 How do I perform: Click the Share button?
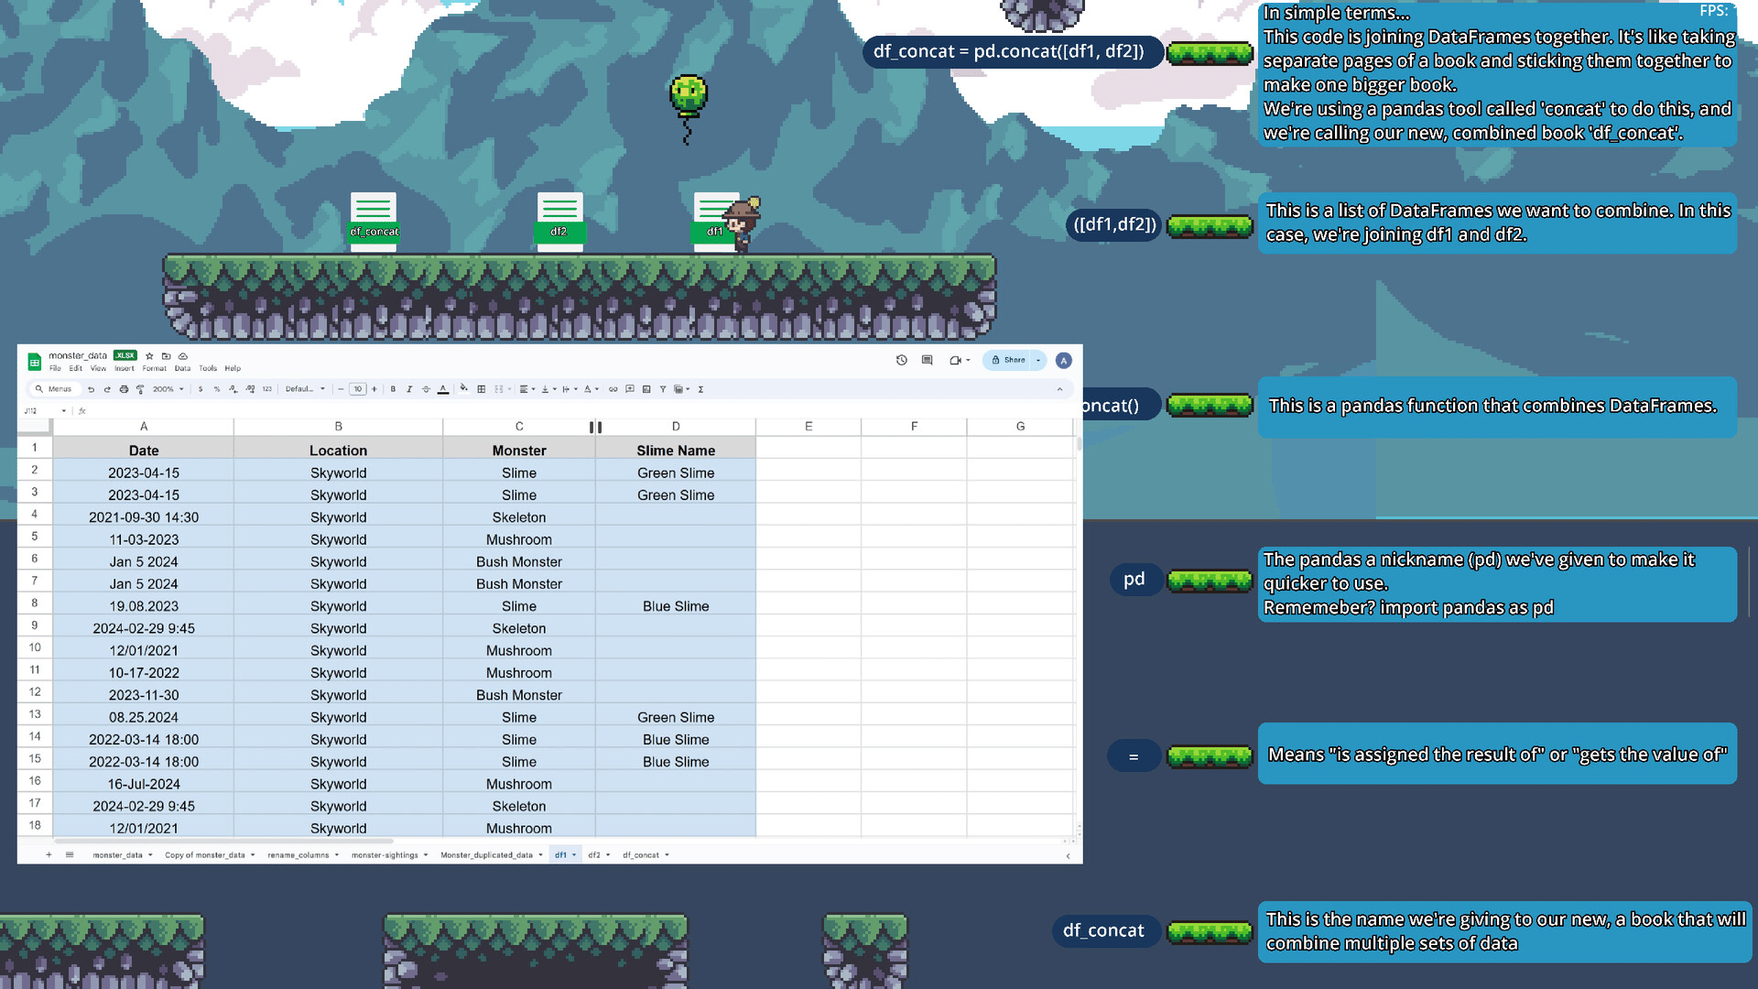pyautogui.click(x=1009, y=361)
